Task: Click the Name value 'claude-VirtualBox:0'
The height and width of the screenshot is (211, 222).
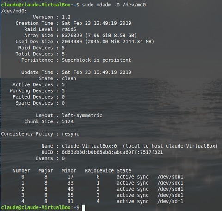Action: coord(89,146)
